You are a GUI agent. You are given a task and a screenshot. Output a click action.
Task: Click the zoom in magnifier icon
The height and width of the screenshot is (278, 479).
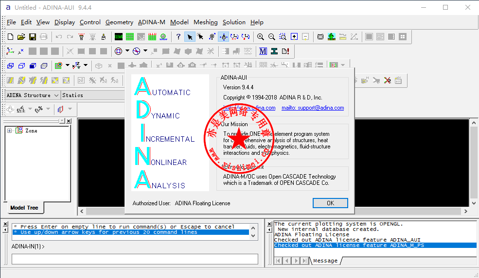coord(260,37)
